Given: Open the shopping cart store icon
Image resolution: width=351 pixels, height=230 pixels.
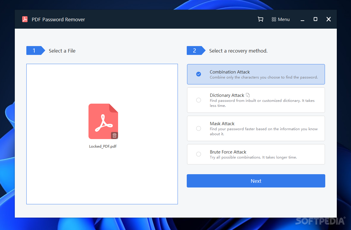Looking at the screenshot, I should pos(260,19).
